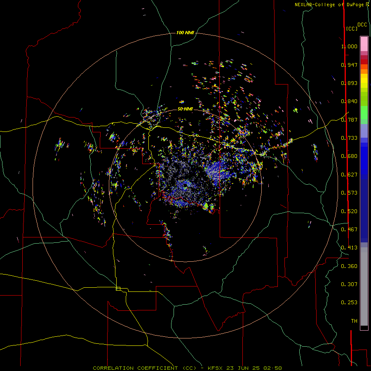This screenshot has width=371, height=371.
Task: Pick the dark navy segment of color bar
Action: pyautogui.click(x=364, y=211)
